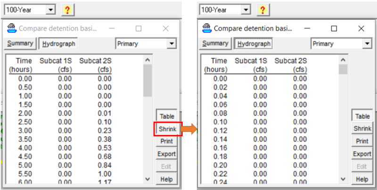Expand the Primary dropdown in the left window
The image size is (377, 190).
pos(172,44)
